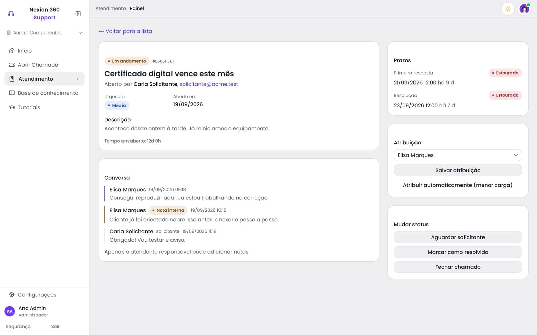Click Aguardar solicitante status button
Image resolution: width=537 pixels, height=335 pixels.
(458, 237)
